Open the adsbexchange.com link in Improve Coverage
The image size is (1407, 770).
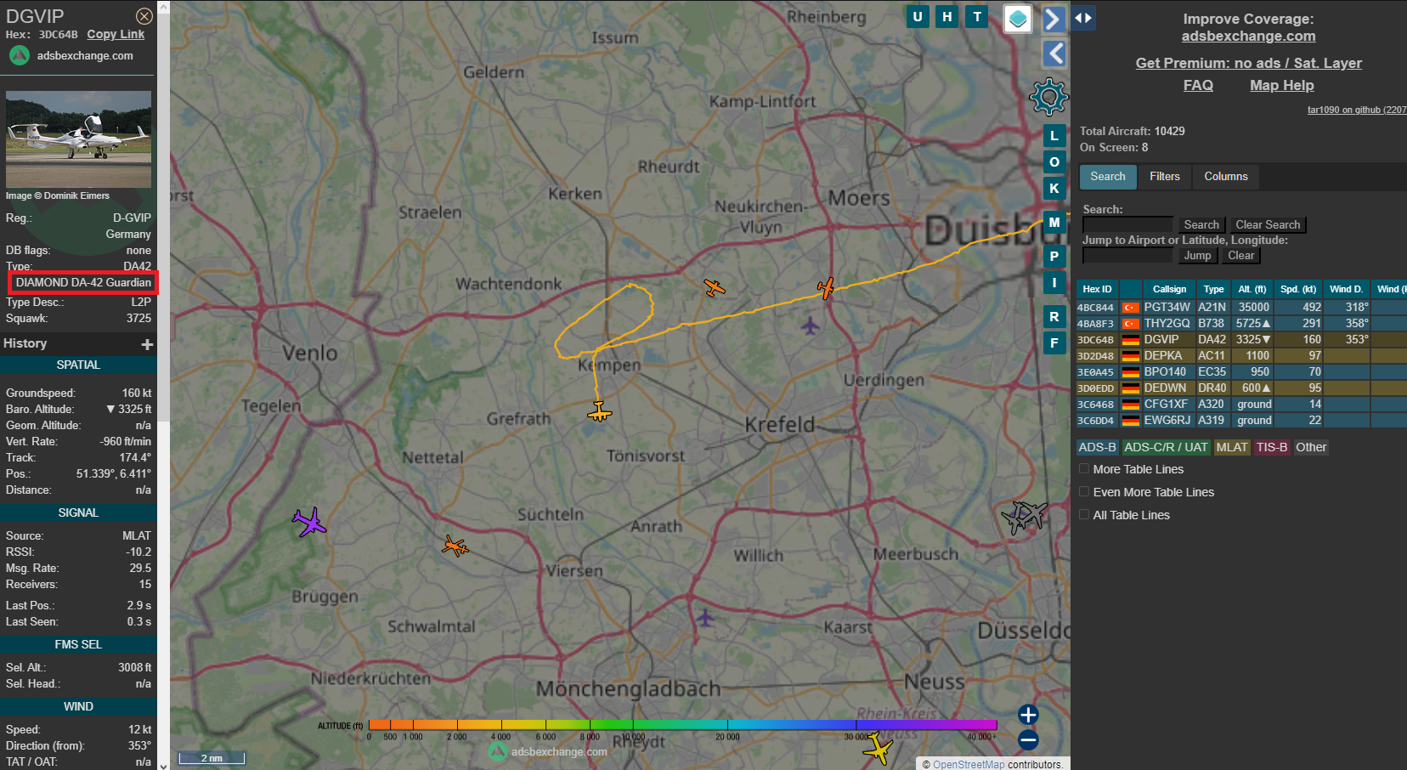1248,36
